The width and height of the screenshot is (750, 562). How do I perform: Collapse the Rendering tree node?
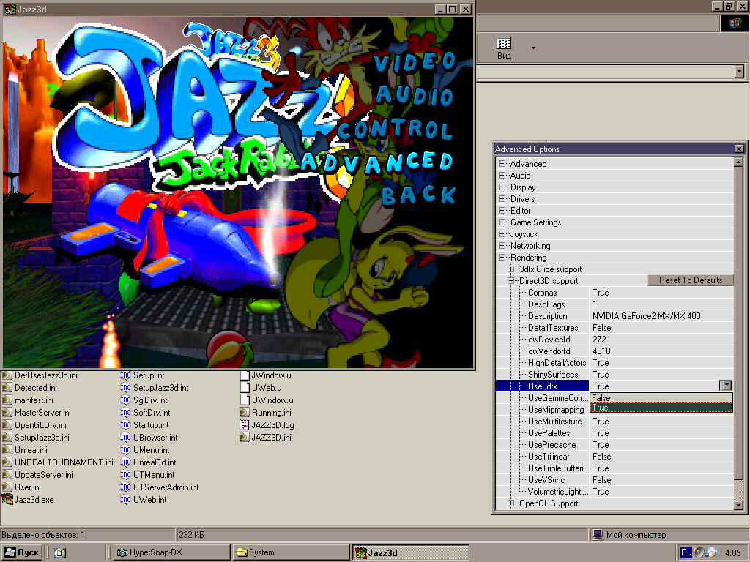tap(502, 257)
